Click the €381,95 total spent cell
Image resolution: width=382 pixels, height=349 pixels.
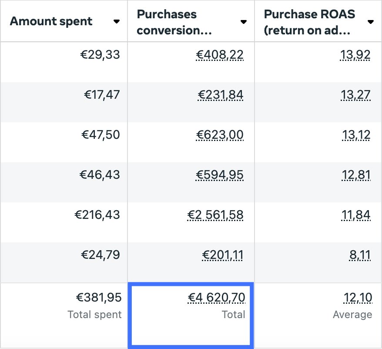[x=99, y=298]
